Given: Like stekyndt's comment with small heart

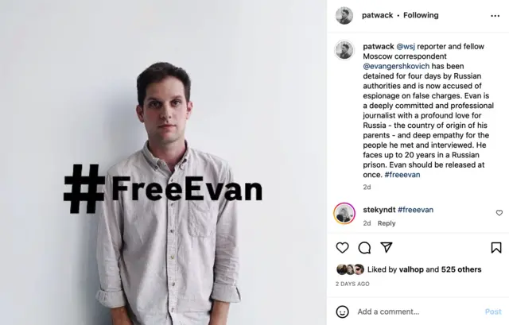Looking at the screenshot, I should click(x=499, y=213).
